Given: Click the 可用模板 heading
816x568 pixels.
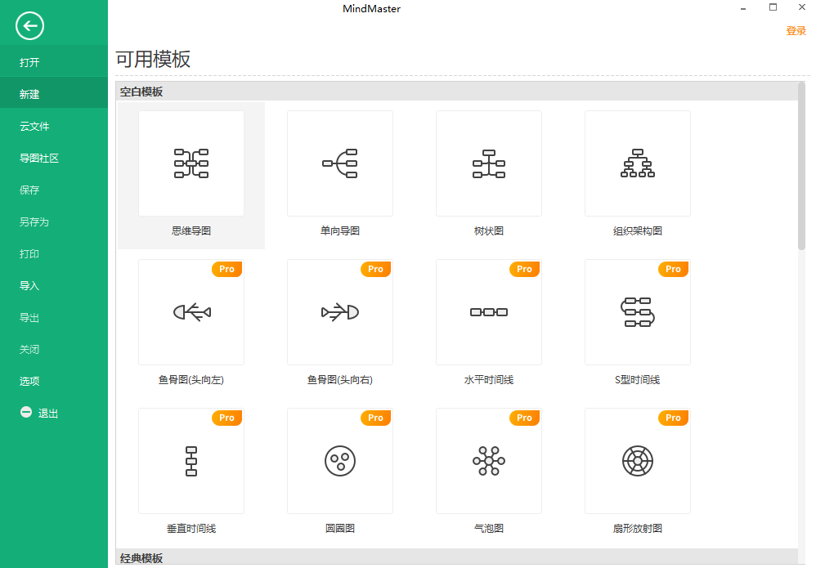Looking at the screenshot, I should tap(153, 59).
